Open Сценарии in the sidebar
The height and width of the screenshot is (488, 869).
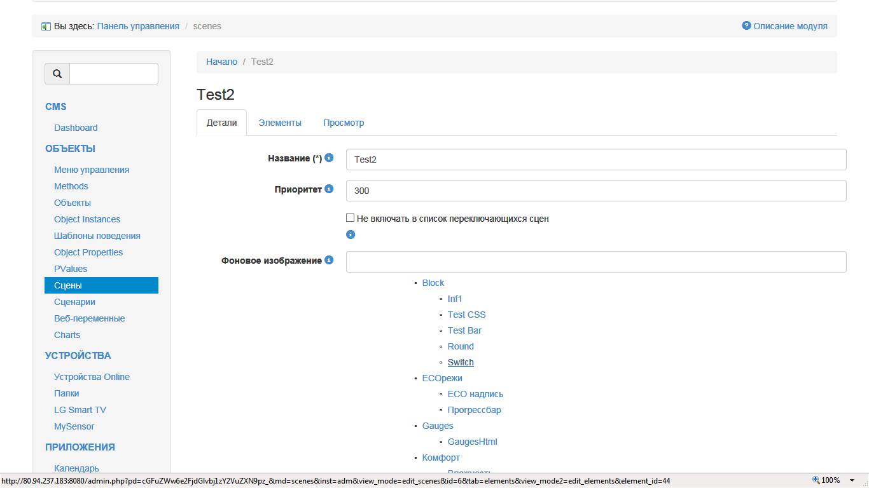click(x=74, y=302)
